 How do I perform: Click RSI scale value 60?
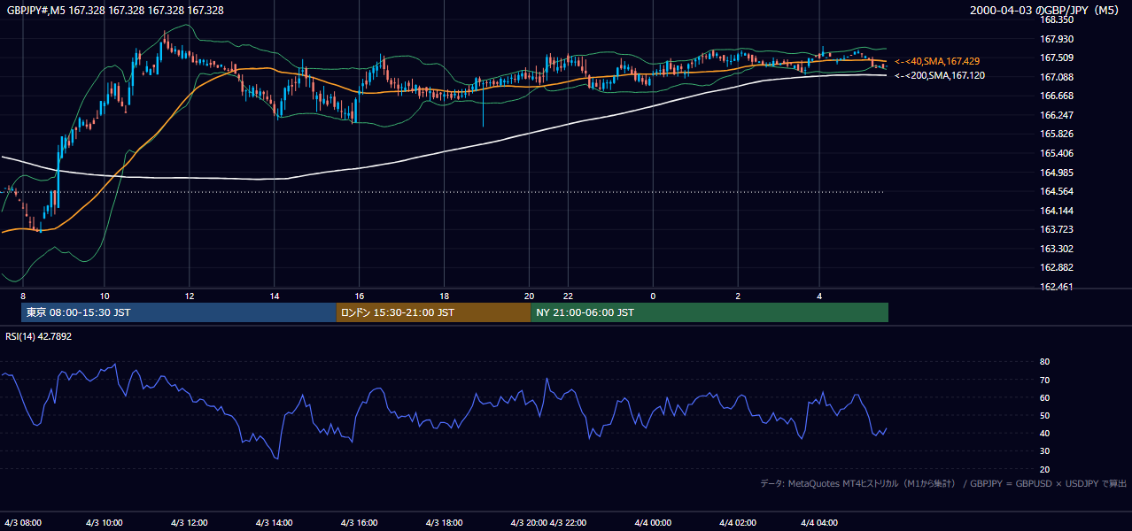pos(1044,397)
